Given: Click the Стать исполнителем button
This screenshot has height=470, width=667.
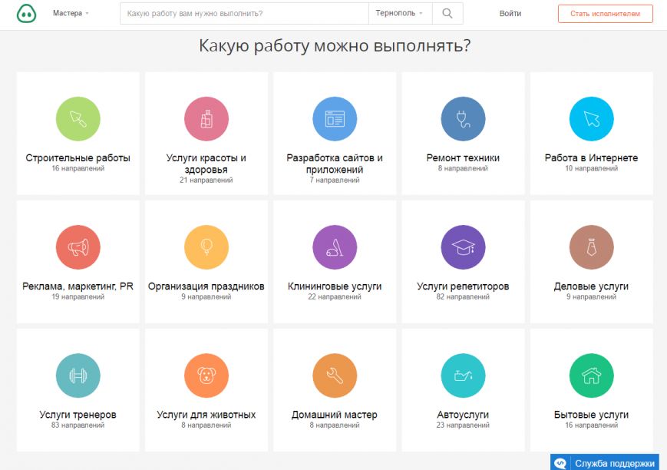Looking at the screenshot, I should click(x=605, y=14).
